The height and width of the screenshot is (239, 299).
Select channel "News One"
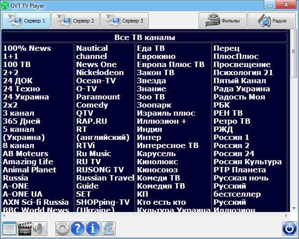click(x=96, y=64)
